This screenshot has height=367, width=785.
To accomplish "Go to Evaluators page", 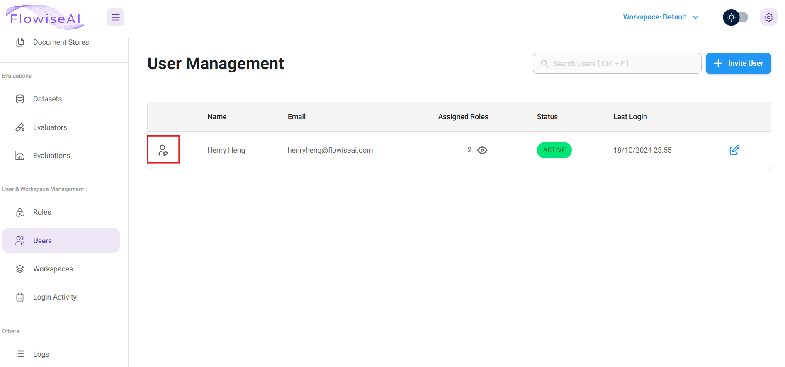I will coord(50,127).
